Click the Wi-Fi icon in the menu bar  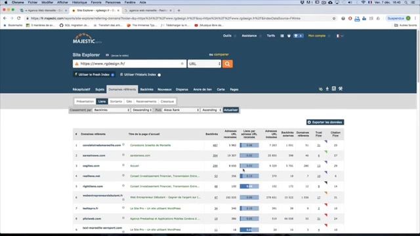(364, 3)
